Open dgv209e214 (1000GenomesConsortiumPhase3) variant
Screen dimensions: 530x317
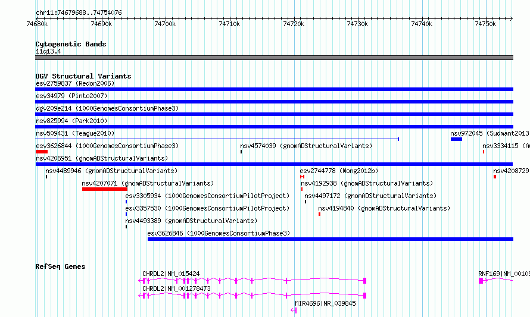coord(107,108)
